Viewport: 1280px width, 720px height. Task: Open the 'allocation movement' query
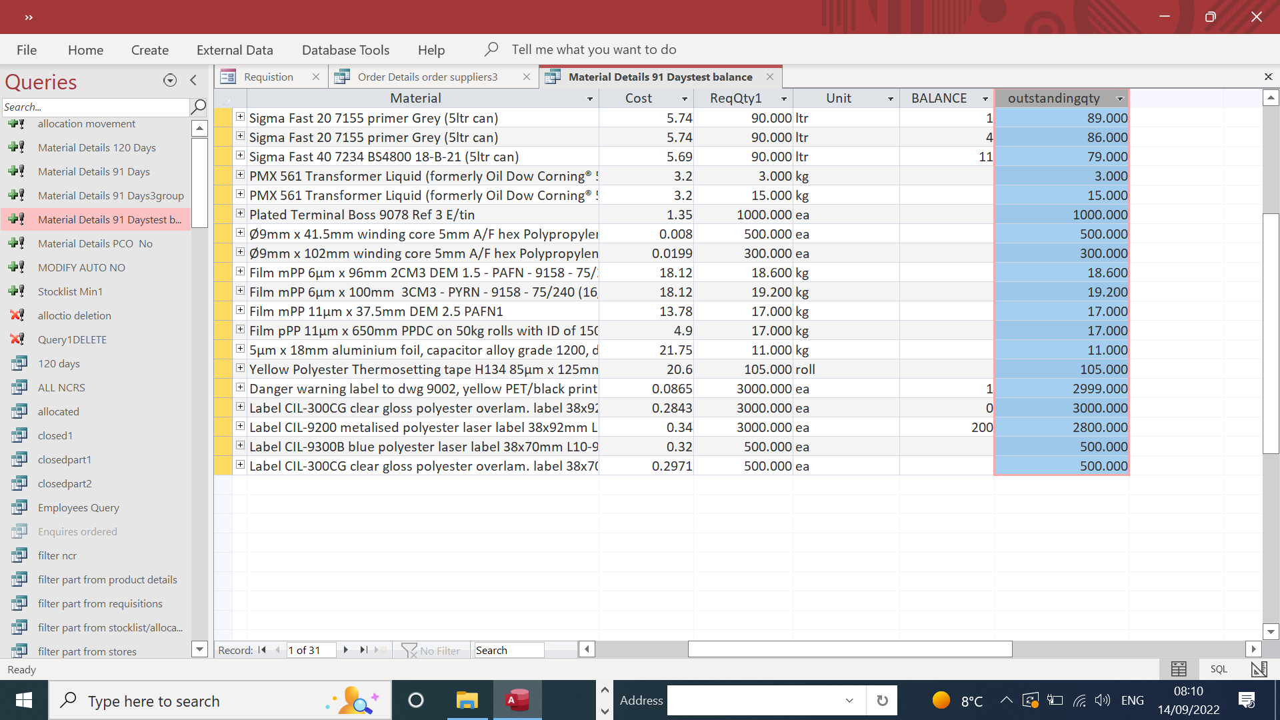(87, 124)
